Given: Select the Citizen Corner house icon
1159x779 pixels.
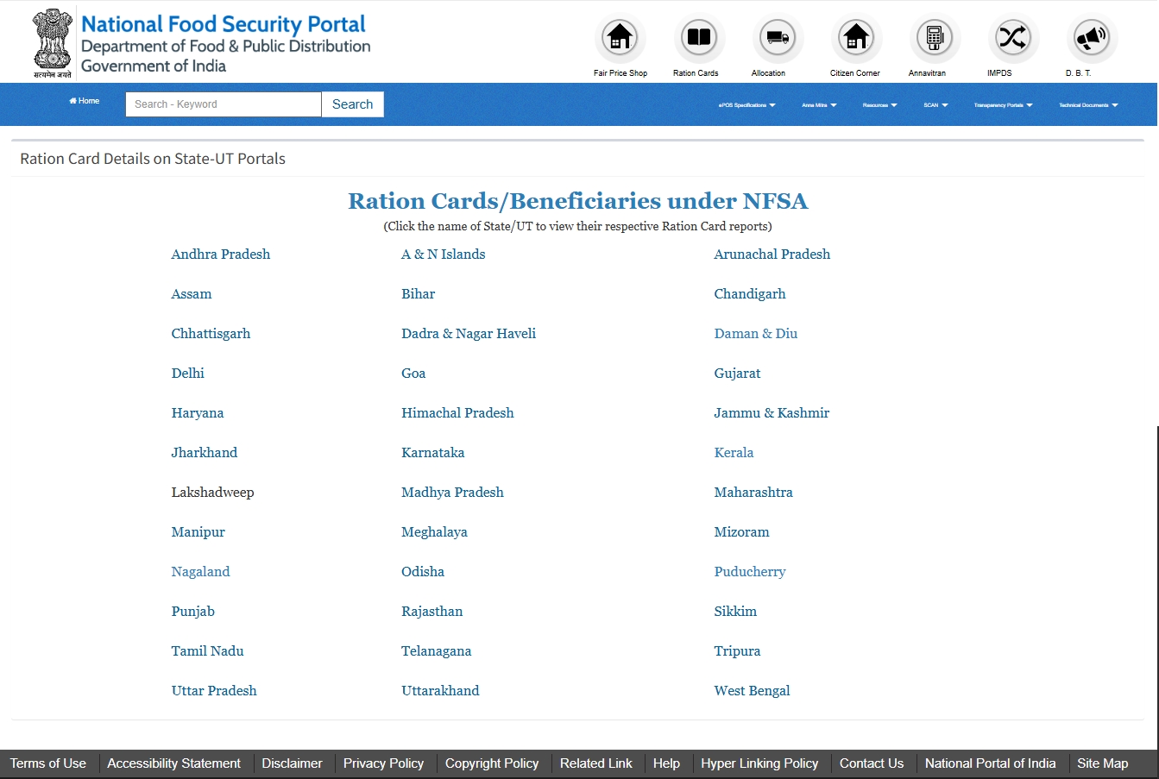Looking at the screenshot, I should 855,38.
